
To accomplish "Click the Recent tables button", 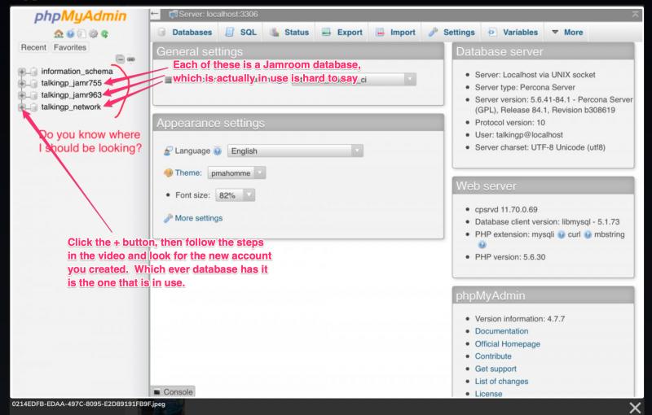I will pyautogui.click(x=33, y=47).
